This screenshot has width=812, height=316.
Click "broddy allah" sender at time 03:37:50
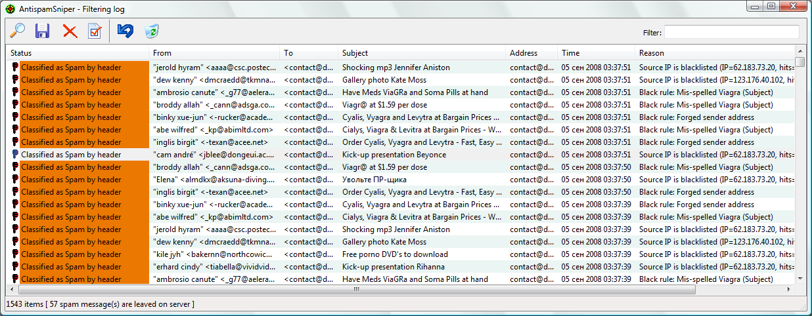coord(215,167)
